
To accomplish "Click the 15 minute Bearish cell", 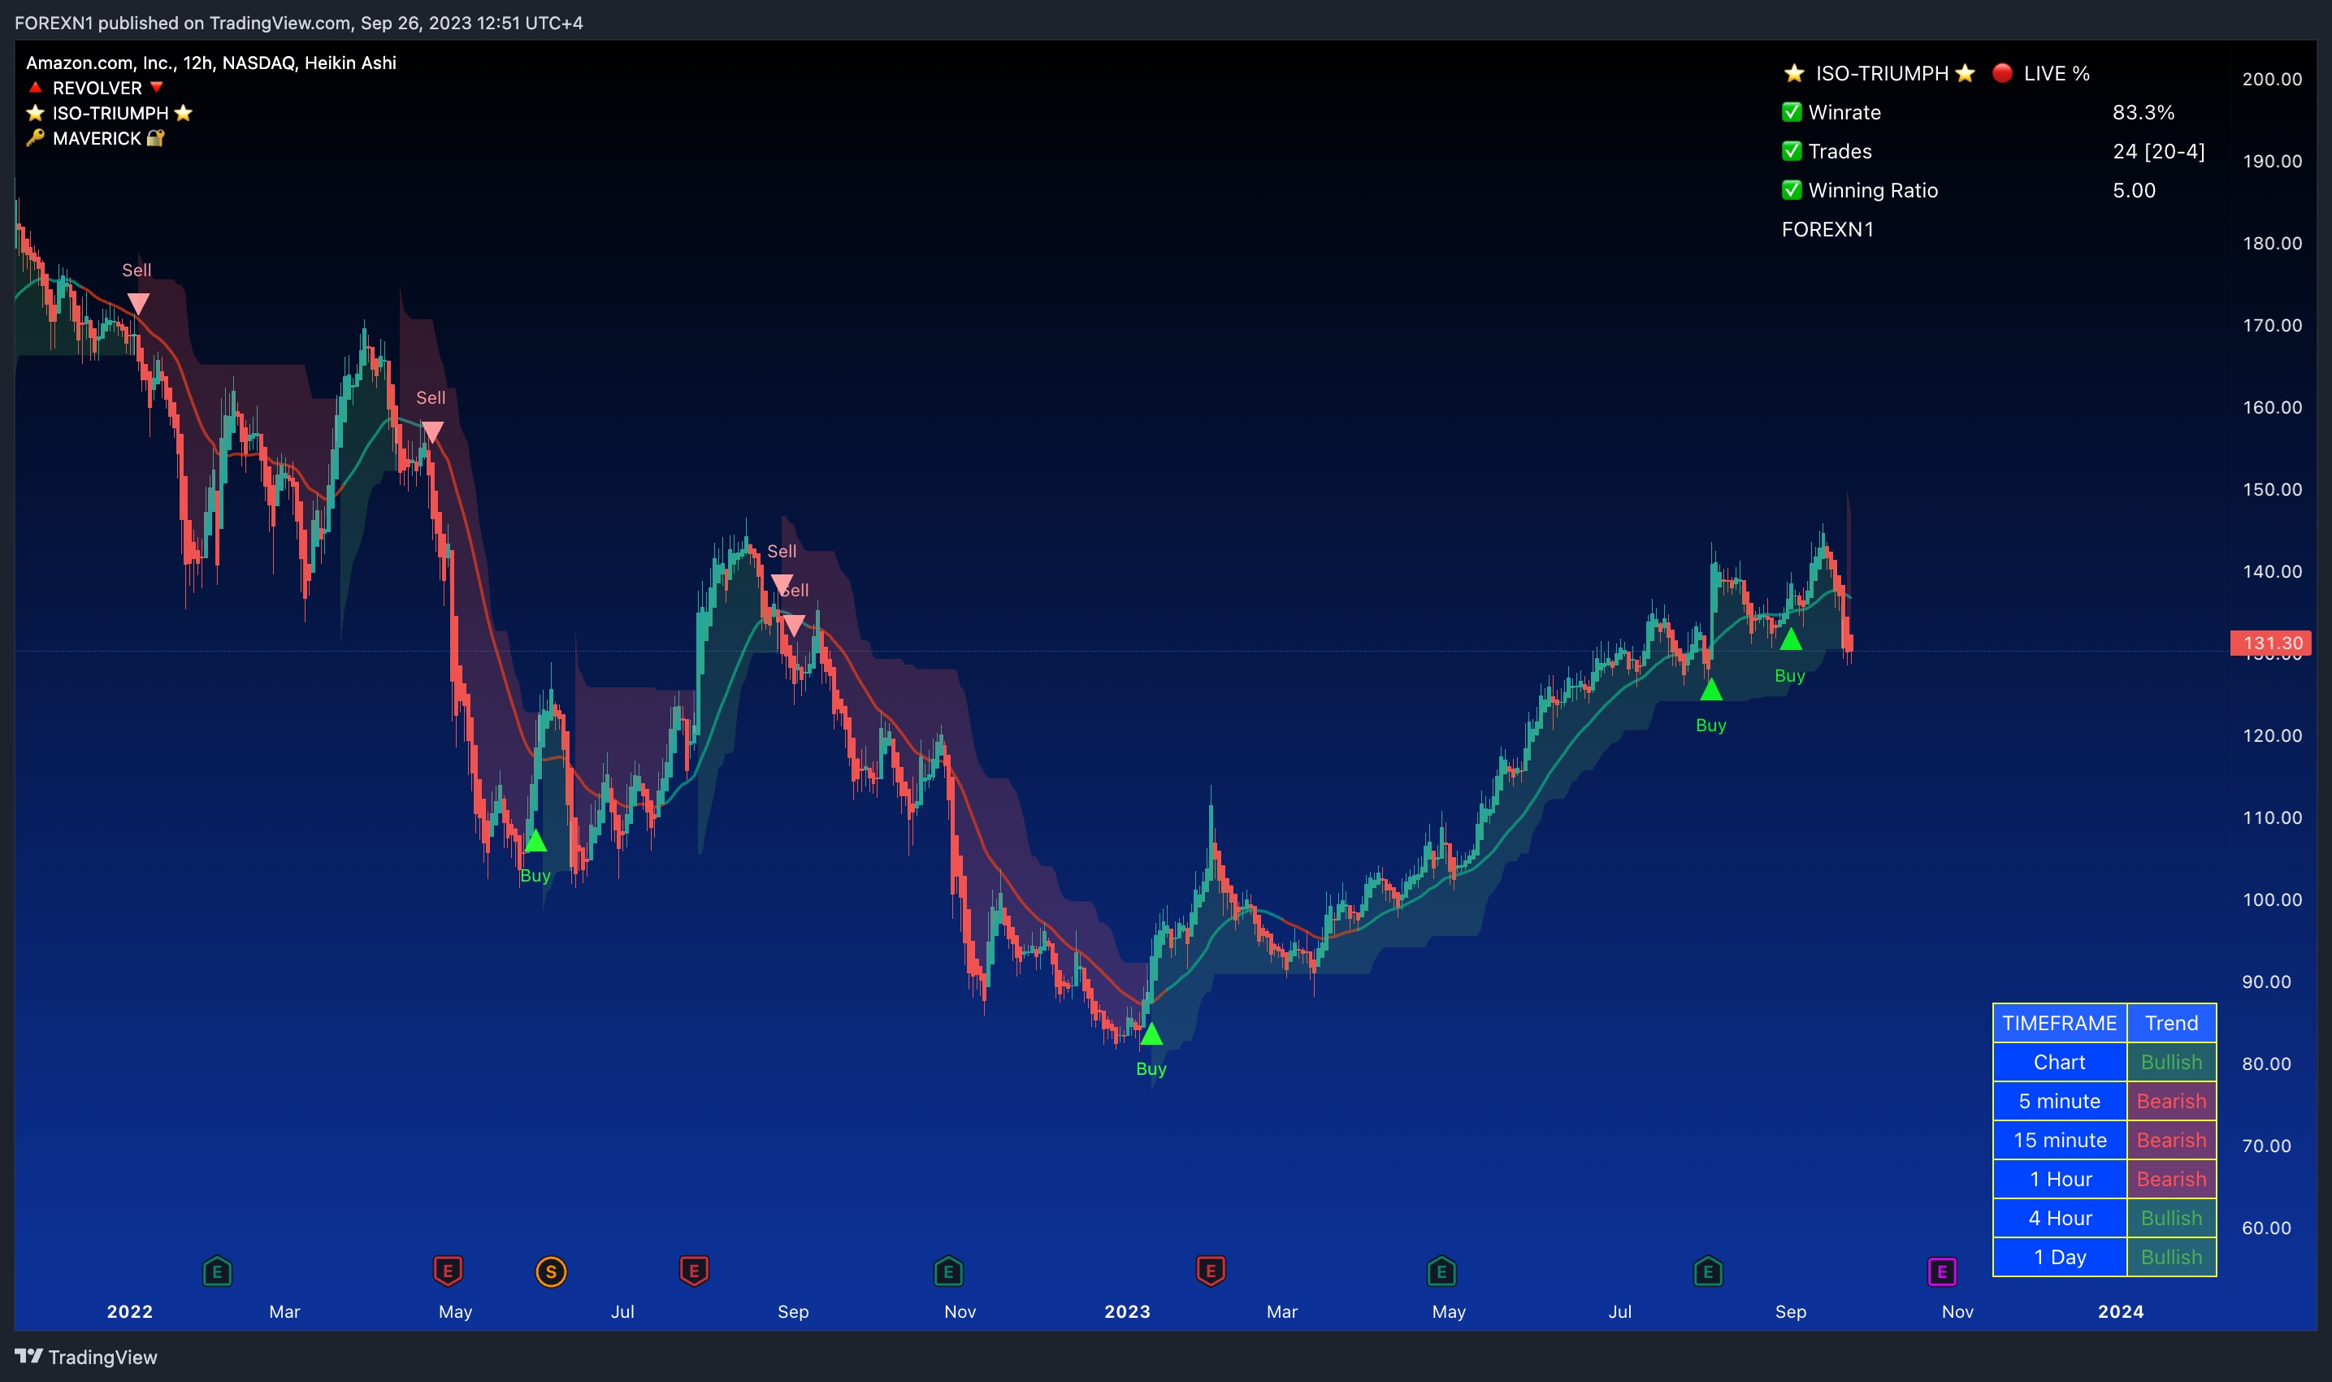I will pos(2171,1140).
